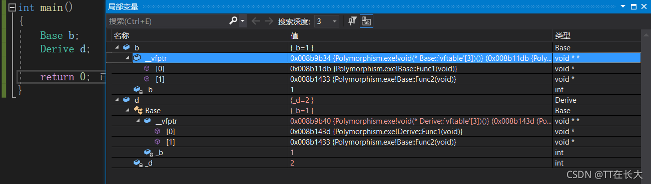This screenshot has height=184, width=651.
Task: Select the value {_d=2 } of variable d
Action: click(x=302, y=100)
